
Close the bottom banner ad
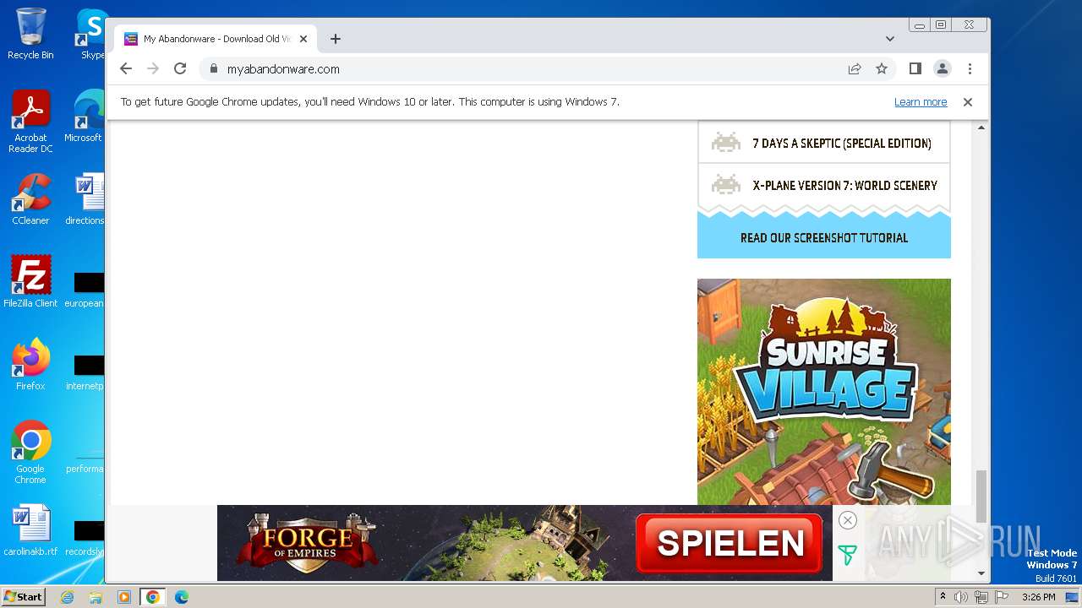click(848, 520)
